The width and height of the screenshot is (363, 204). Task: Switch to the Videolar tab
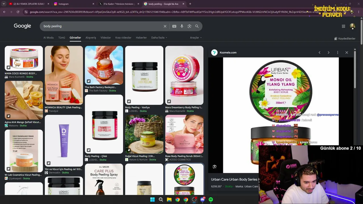tap(106, 38)
